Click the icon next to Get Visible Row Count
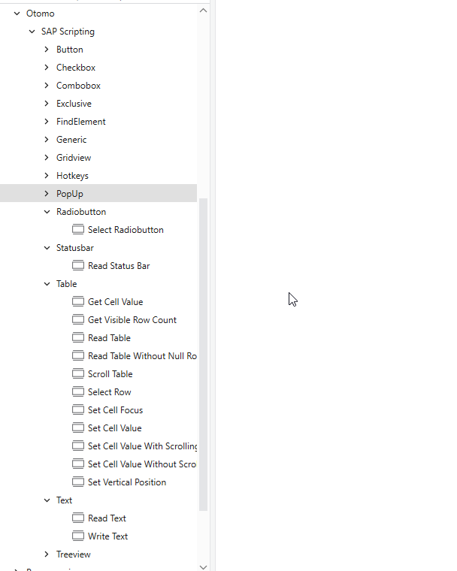The height and width of the screenshot is (571, 457). (78, 320)
